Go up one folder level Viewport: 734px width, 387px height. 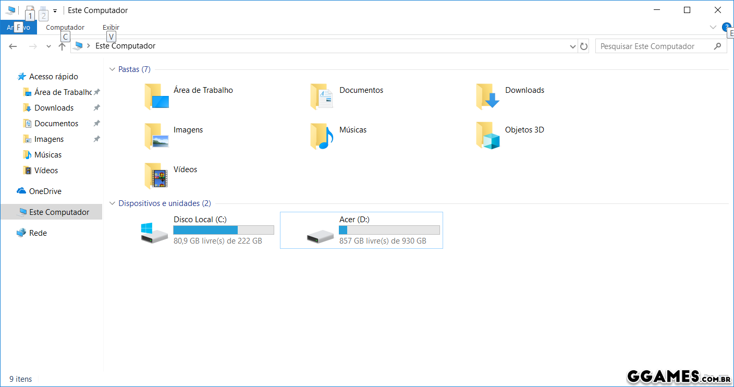(x=62, y=46)
